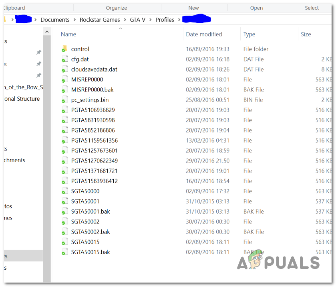Click the pin icon next to the topmost pinned sidebar item
Screen dimensions: 336x287
click(x=38, y=52)
